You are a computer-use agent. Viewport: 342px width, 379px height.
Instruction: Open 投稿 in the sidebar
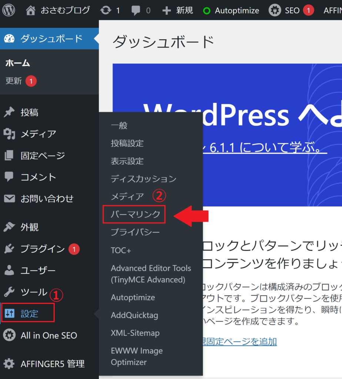point(30,113)
